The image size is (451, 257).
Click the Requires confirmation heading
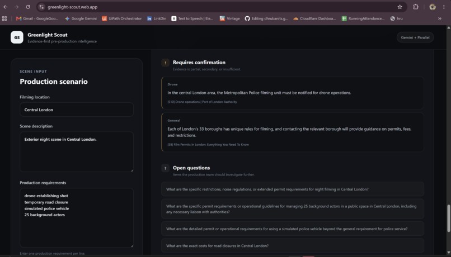tap(199, 63)
